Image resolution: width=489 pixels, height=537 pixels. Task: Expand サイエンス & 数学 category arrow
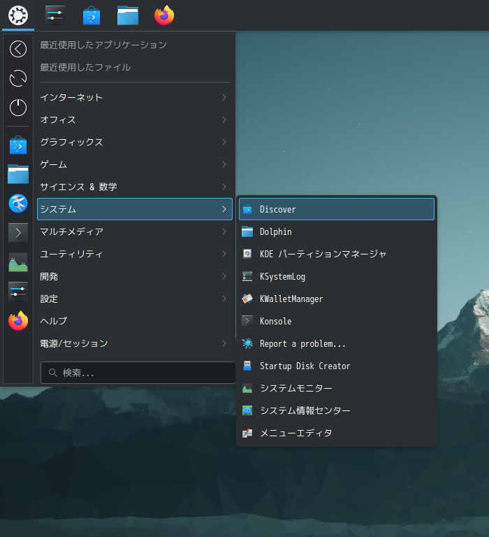(x=224, y=187)
